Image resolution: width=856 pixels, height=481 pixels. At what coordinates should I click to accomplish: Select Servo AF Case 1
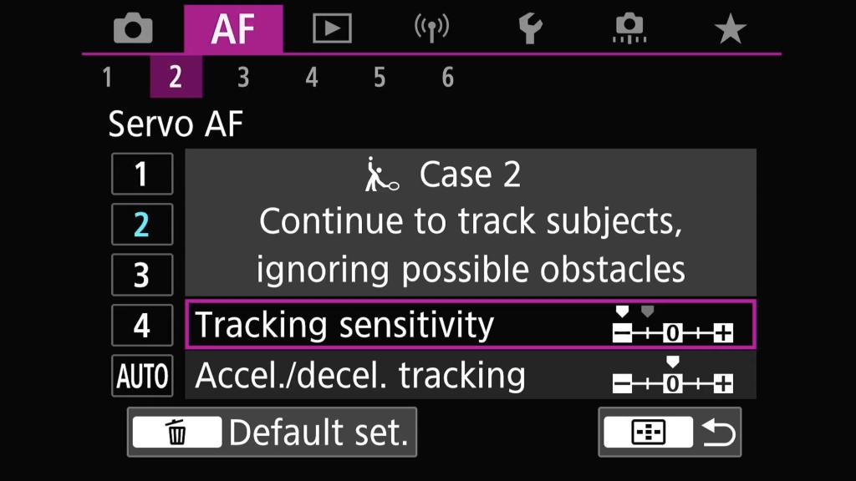point(142,174)
